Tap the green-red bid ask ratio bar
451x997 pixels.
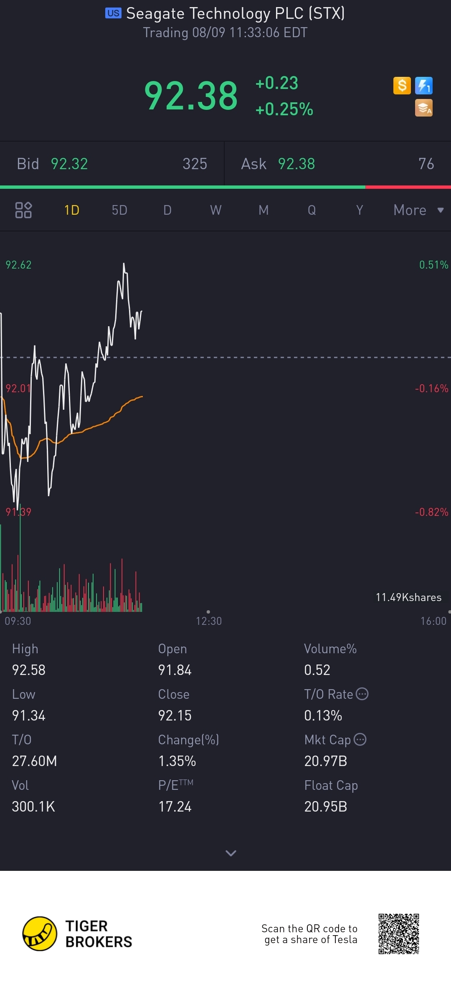tap(225, 187)
